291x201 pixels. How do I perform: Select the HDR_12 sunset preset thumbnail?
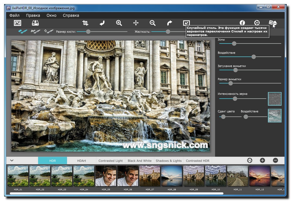coord(260,176)
